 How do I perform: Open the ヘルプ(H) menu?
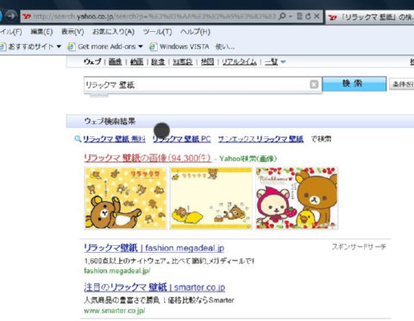(195, 32)
